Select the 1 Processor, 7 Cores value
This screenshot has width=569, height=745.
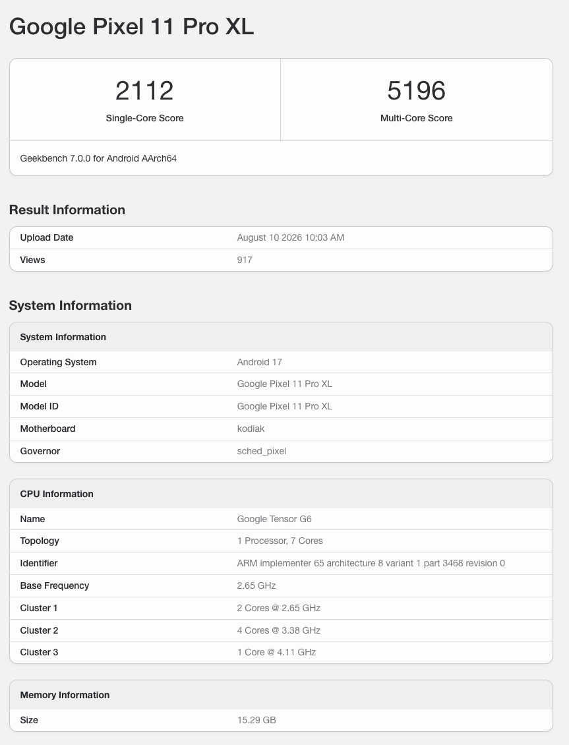[x=280, y=541]
